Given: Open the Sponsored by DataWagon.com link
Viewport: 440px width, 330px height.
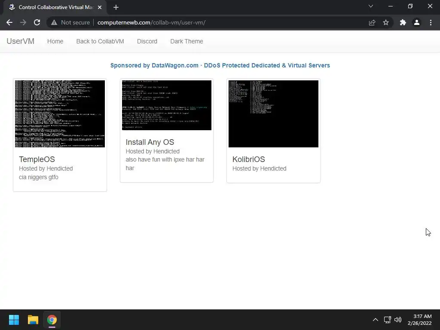Looking at the screenshot, I should click(220, 65).
